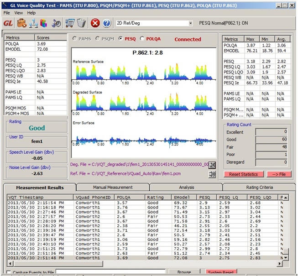Viewport: 298px width, 276px height.
Task: Open the View menu
Action: coord(18,13)
